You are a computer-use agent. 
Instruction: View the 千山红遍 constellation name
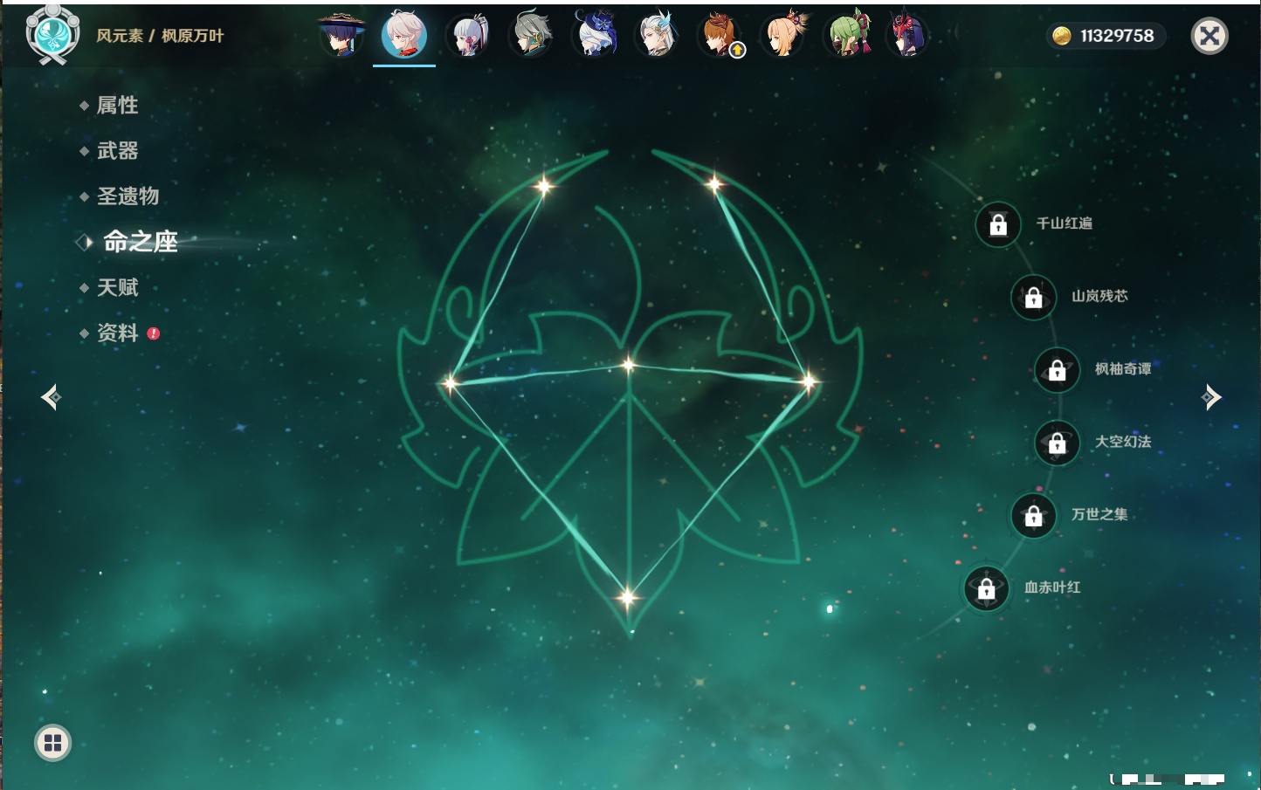click(x=1064, y=223)
